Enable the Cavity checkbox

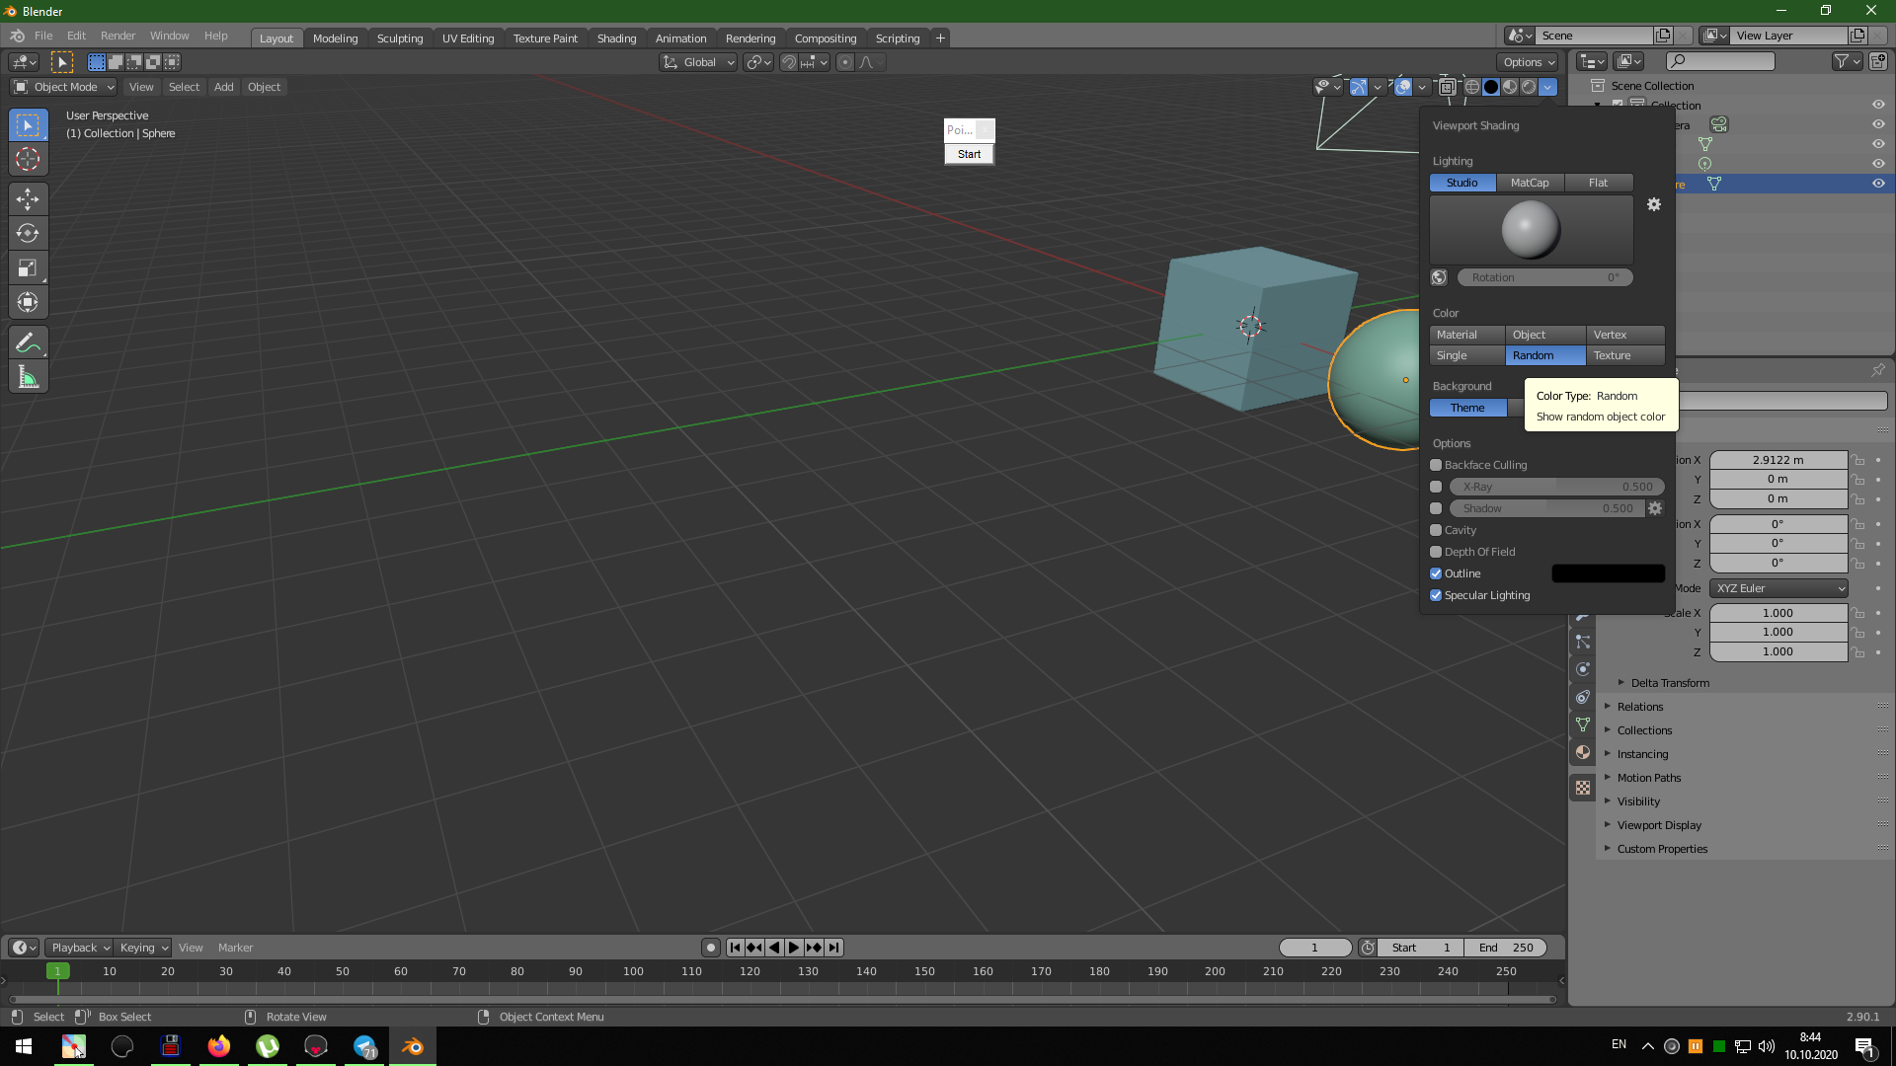pyautogui.click(x=1436, y=530)
